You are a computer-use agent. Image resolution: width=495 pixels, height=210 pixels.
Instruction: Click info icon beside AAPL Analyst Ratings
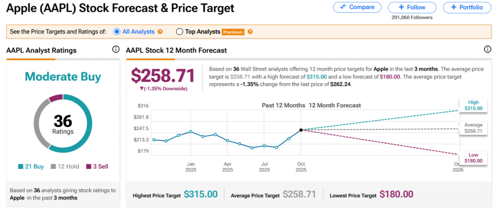click(x=116, y=50)
